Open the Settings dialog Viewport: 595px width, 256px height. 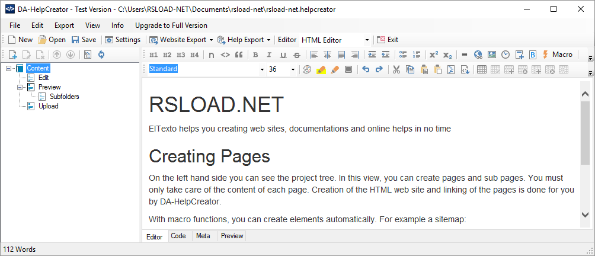tap(123, 40)
